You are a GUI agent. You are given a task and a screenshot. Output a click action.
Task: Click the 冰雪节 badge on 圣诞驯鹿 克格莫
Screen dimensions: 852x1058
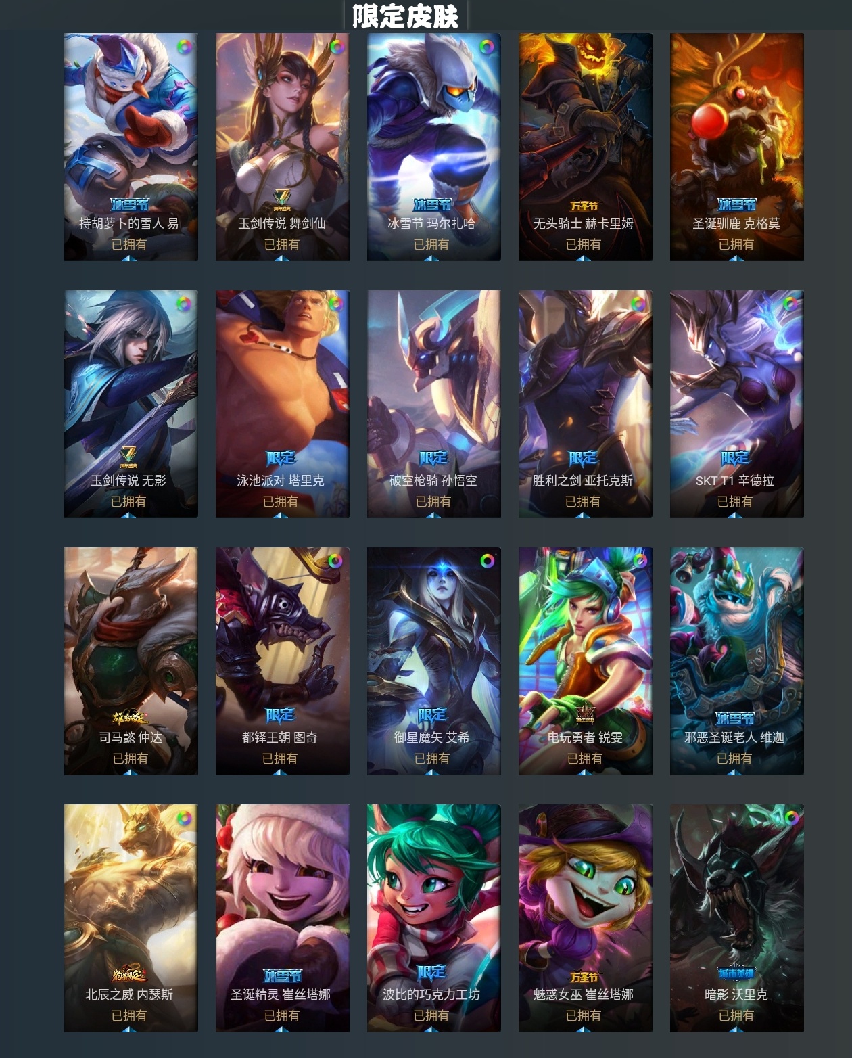(x=736, y=204)
